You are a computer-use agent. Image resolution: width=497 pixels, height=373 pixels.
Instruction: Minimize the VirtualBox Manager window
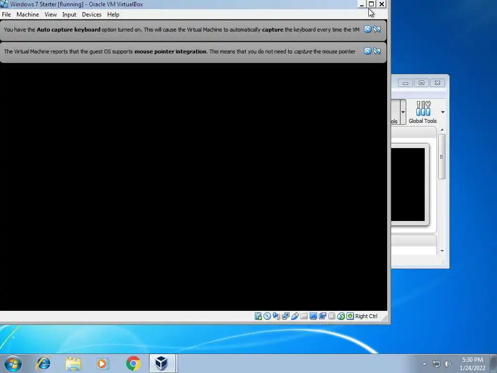(x=405, y=83)
